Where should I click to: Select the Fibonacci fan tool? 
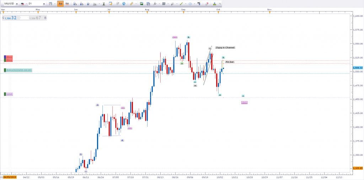click(173, 4)
